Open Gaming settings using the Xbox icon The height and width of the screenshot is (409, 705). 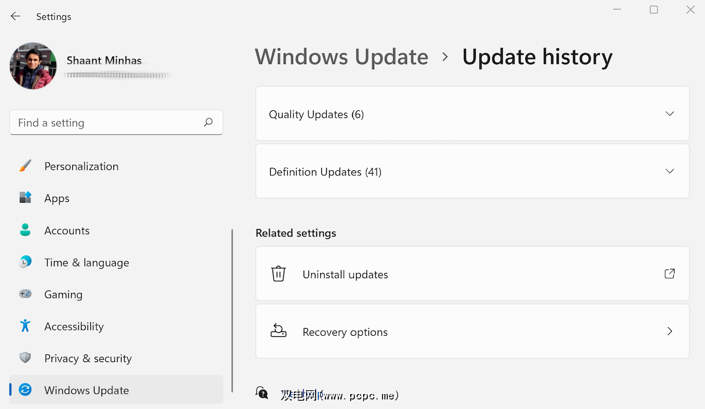tap(25, 294)
